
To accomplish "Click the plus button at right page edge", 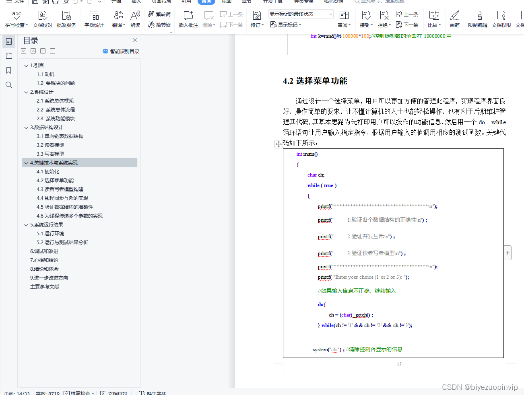I will [x=508, y=253].
